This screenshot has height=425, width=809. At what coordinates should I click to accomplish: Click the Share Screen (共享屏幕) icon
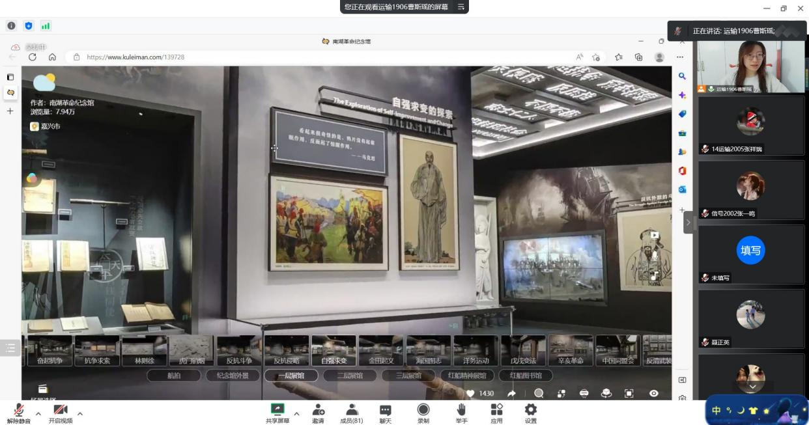pyautogui.click(x=277, y=410)
